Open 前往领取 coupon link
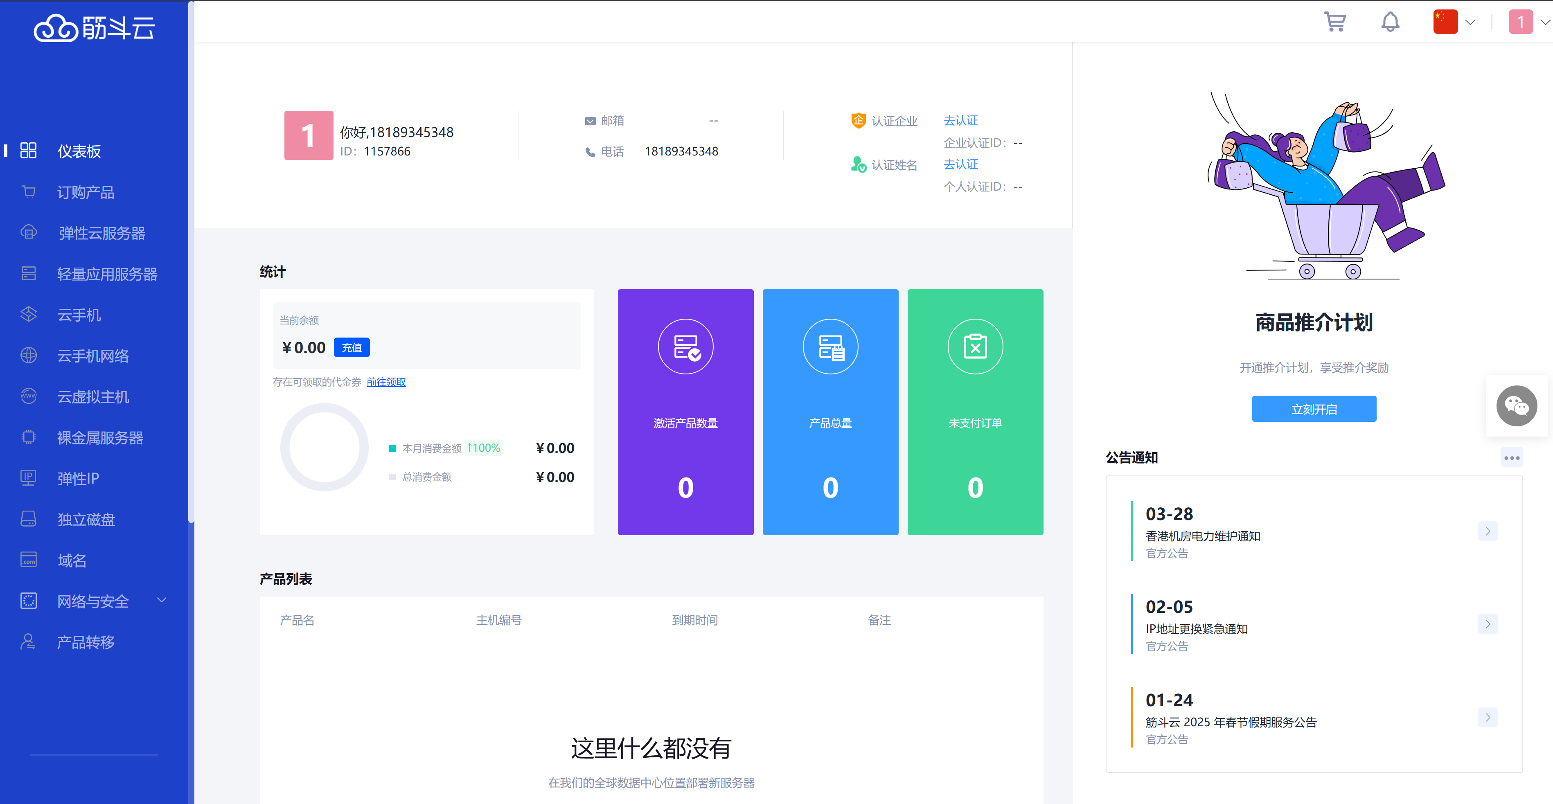1553x804 pixels. pyautogui.click(x=386, y=381)
